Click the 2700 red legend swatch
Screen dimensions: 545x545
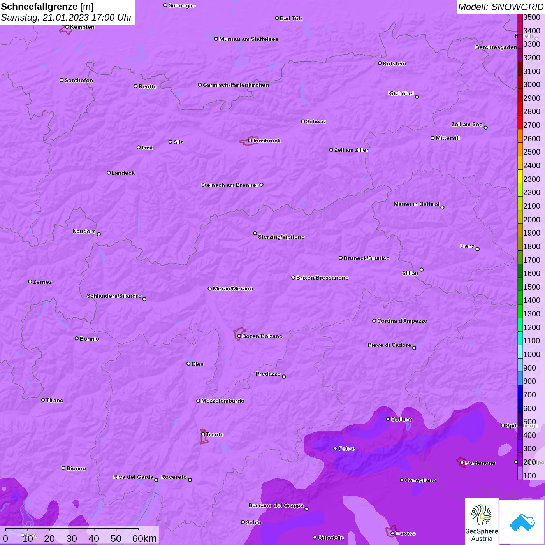(520, 122)
